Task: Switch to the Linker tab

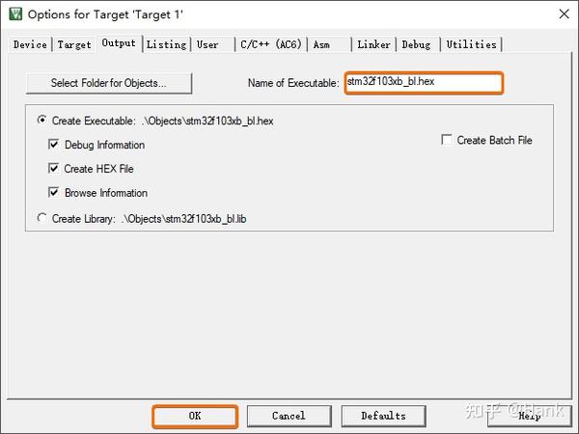Action: [373, 44]
